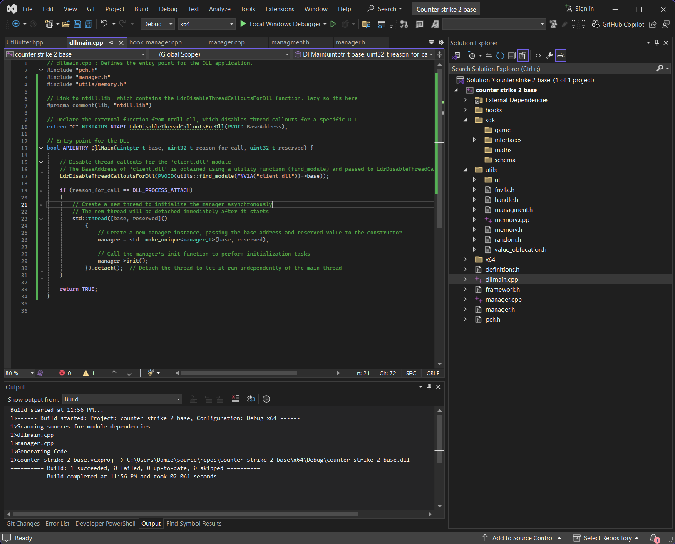
Task: Click Add to Source Control
Action: 521,538
